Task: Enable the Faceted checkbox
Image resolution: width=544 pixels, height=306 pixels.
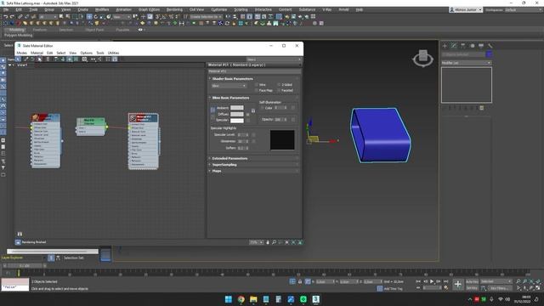Action: pyautogui.click(x=279, y=91)
